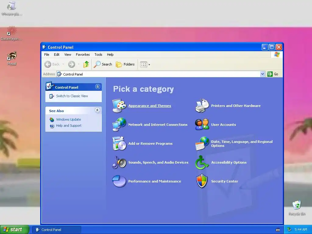Open the Printers and Other Hardware icon
Image resolution: width=312 pixels, height=234 pixels.
coord(202,106)
